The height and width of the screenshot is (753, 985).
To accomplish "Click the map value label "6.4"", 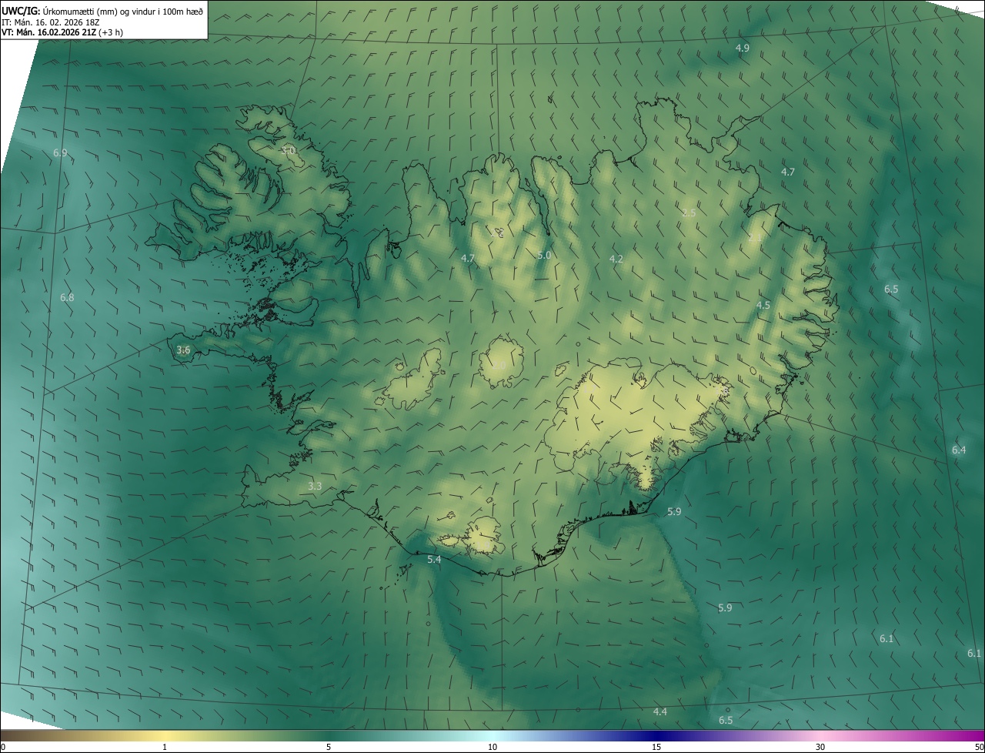I will (x=958, y=450).
